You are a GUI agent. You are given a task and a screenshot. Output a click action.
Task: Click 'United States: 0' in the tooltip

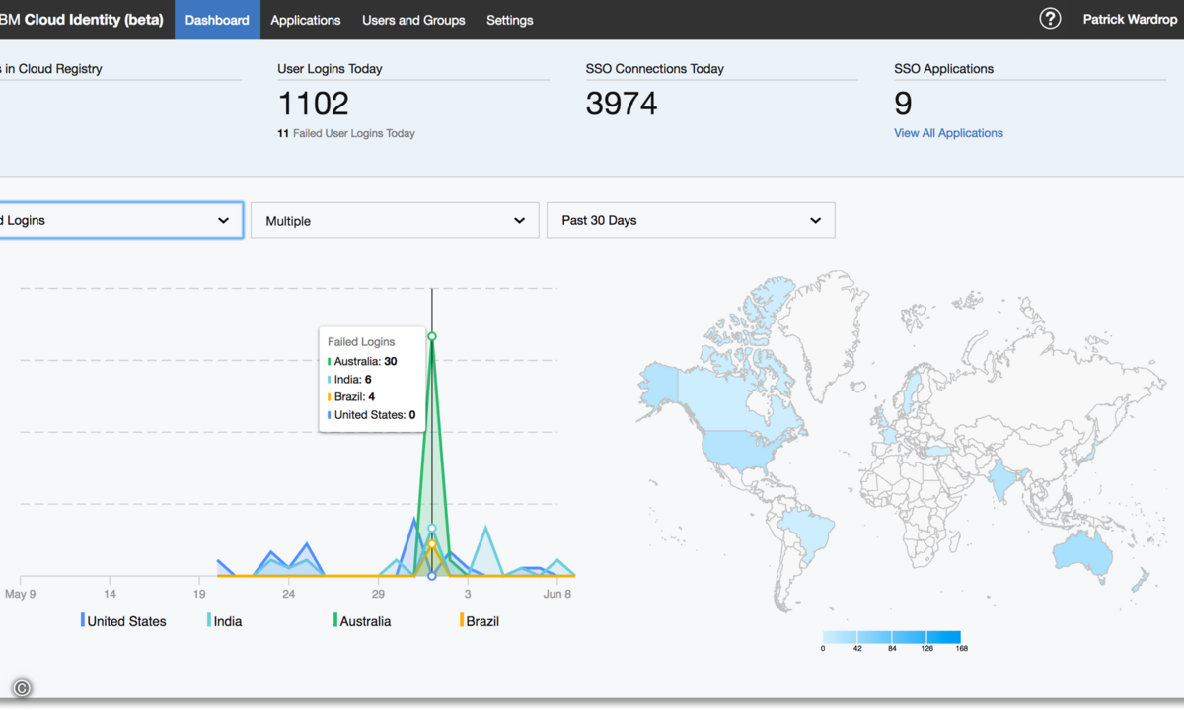tap(373, 415)
